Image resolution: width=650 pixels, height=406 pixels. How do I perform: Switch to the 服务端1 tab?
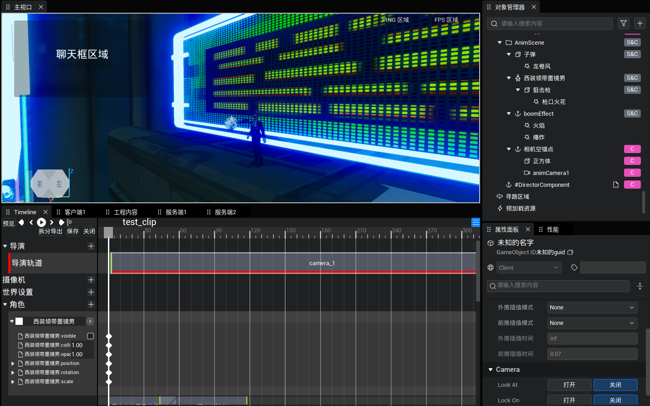click(176, 212)
